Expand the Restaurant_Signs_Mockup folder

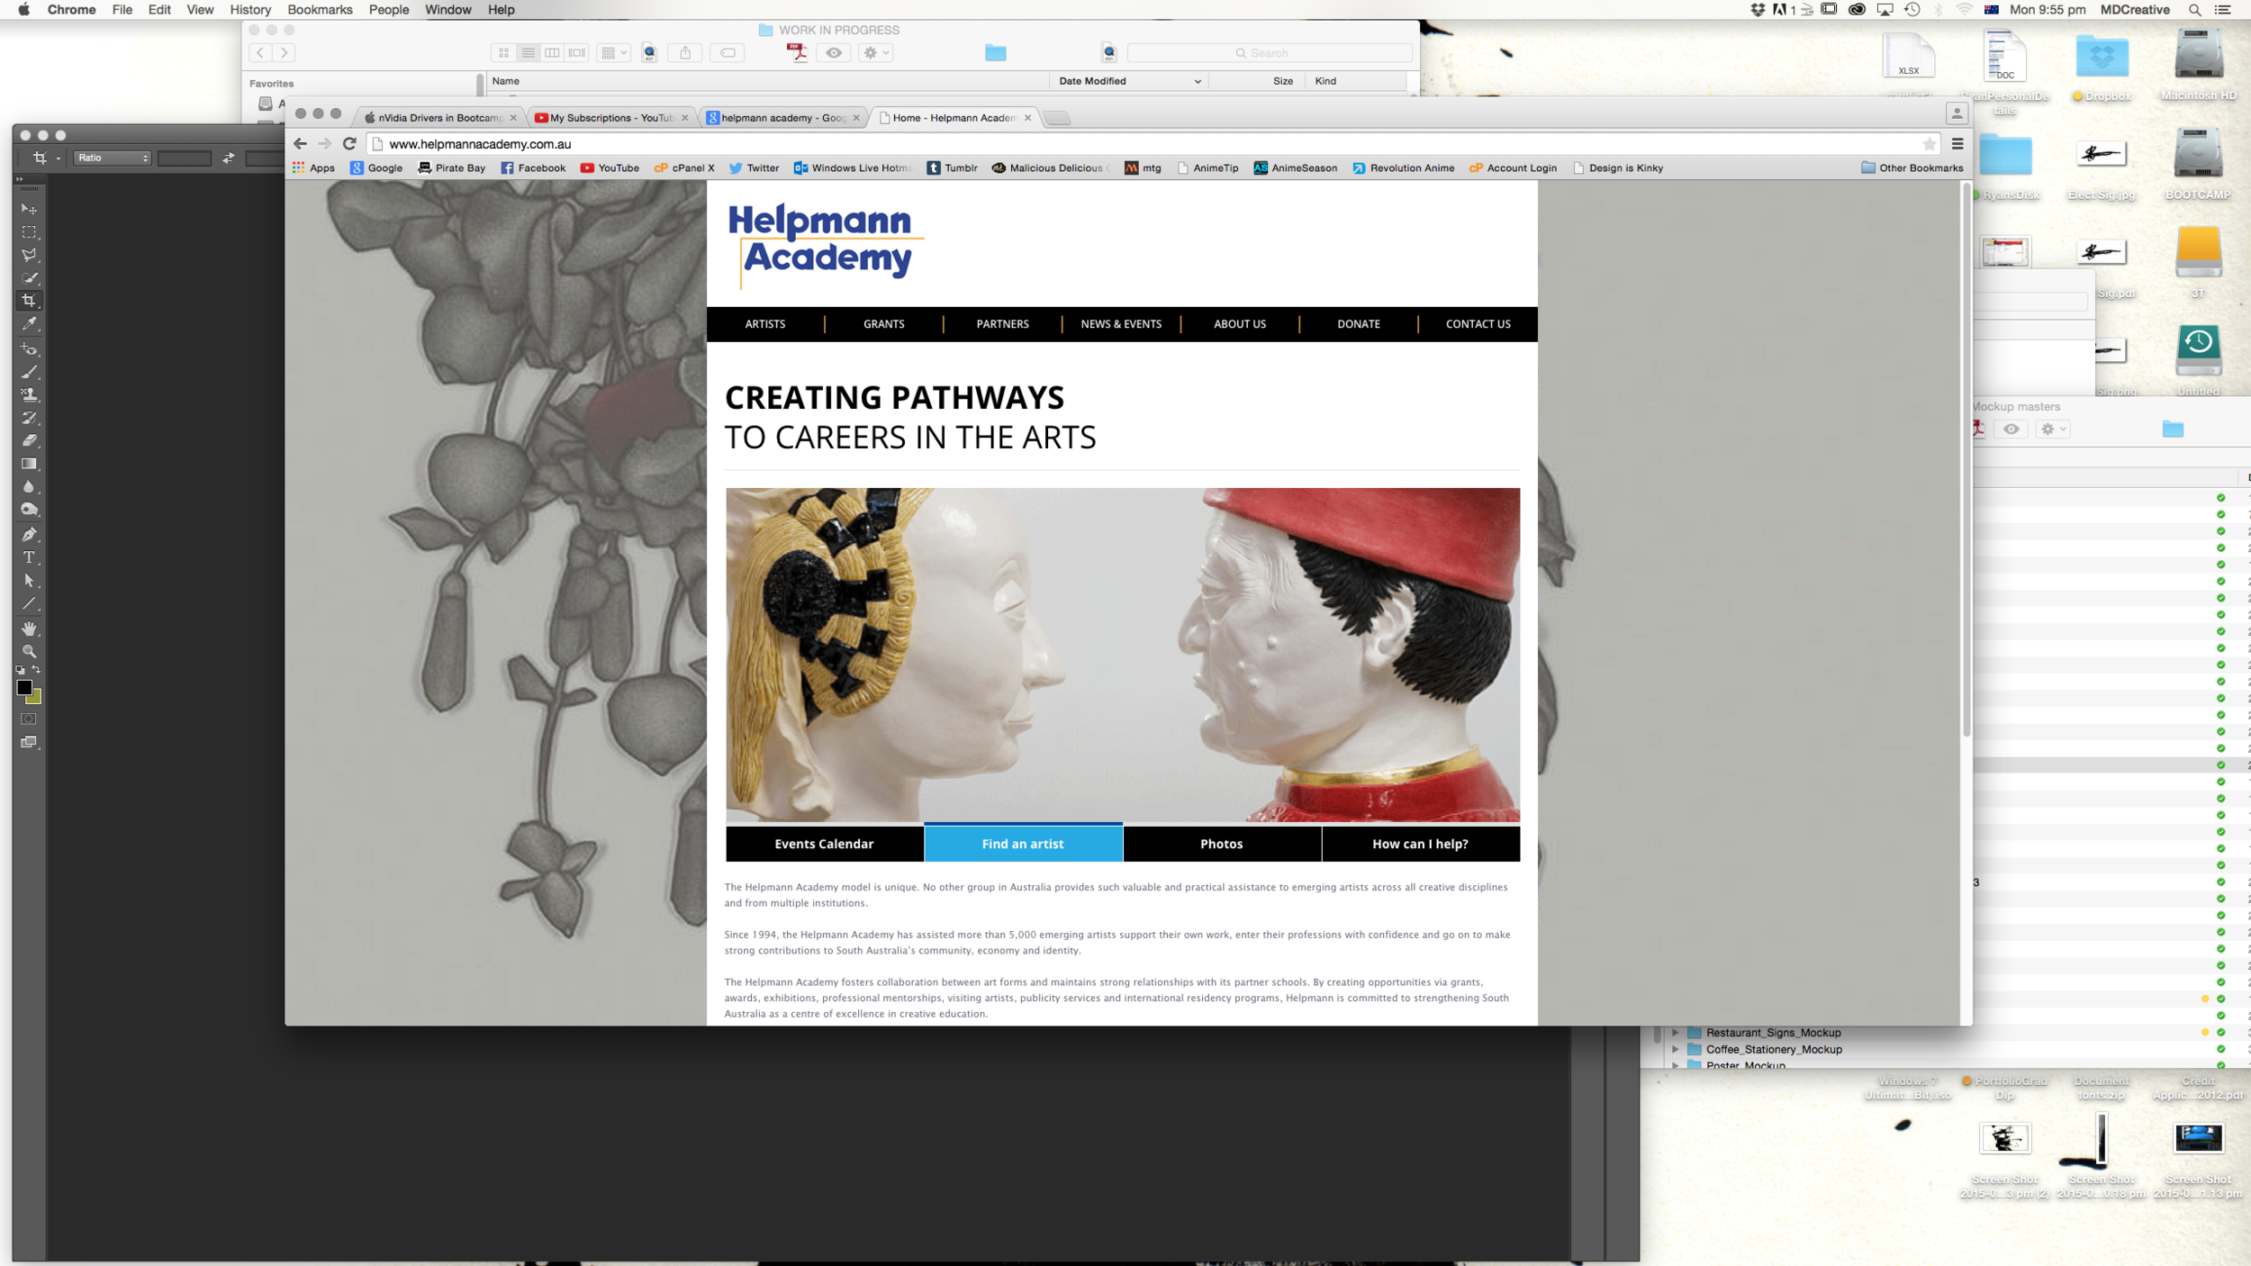pyautogui.click(x=1676, y=1033)
